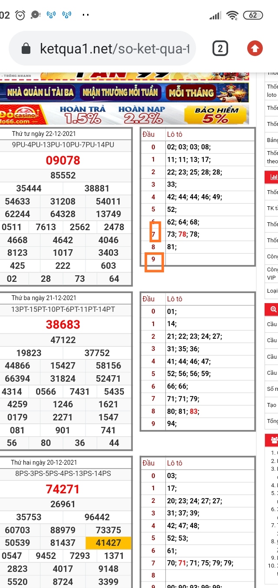
Task: Tap the red browser update arrow icon
Action: click(255, 49)
